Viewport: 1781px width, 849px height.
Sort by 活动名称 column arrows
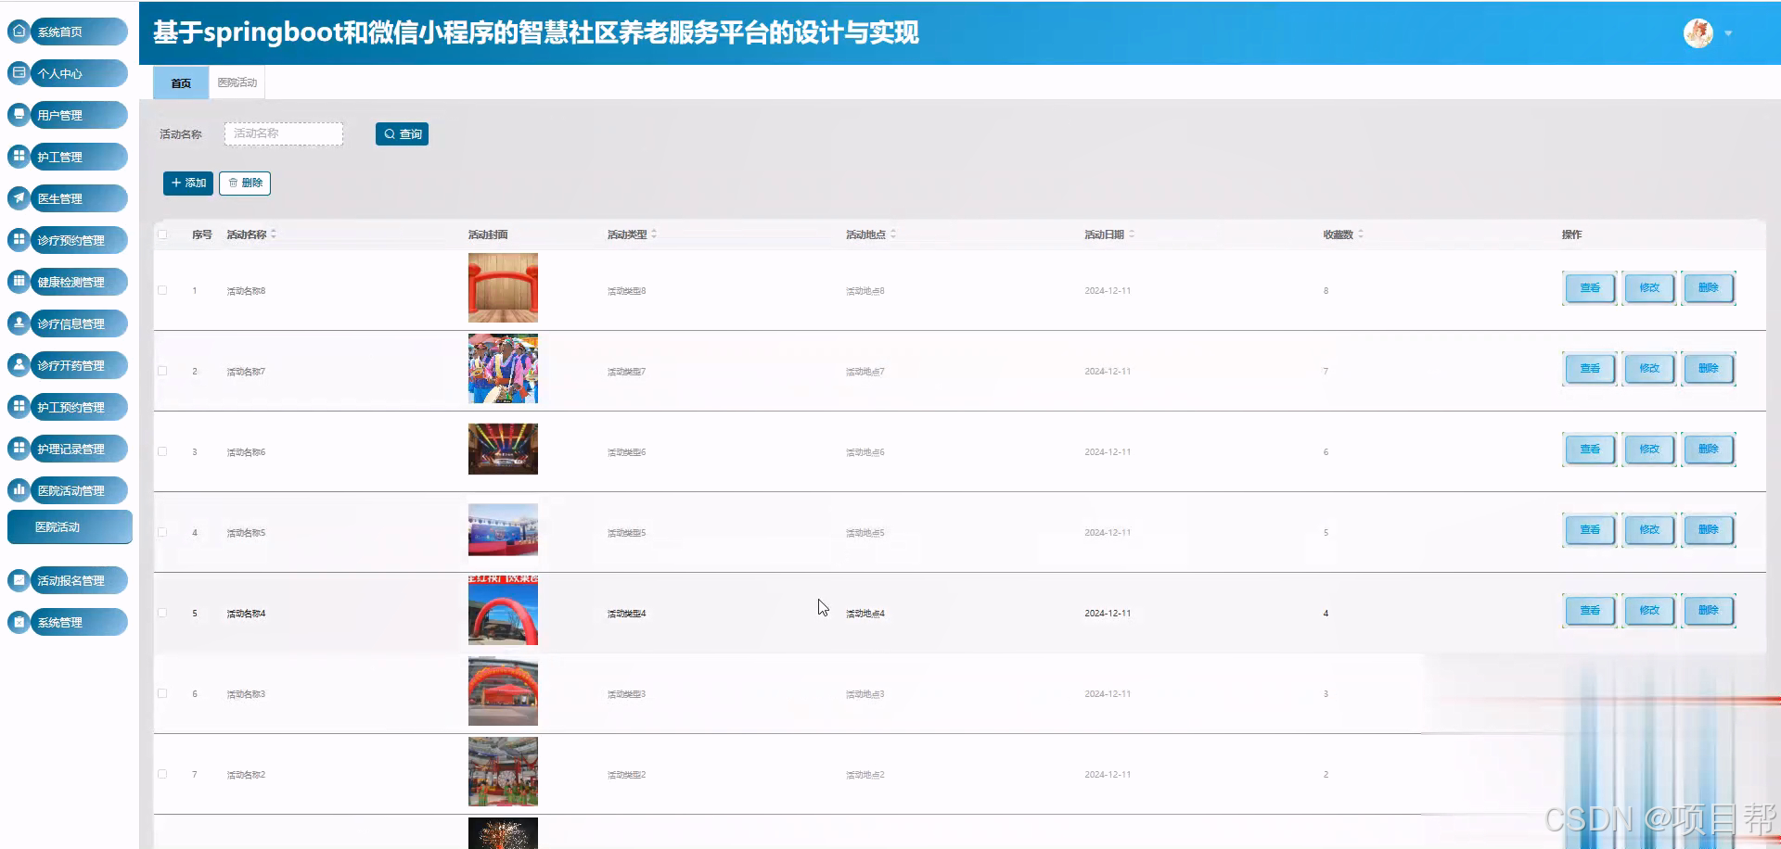point(274,234)
